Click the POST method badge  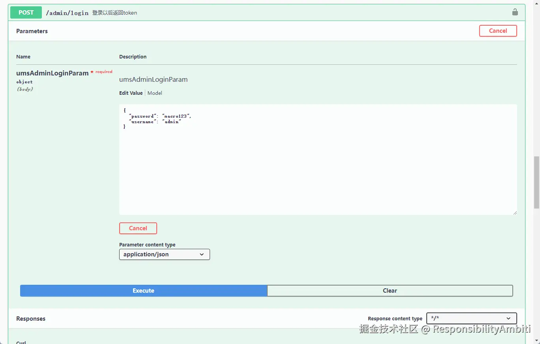coord(26,12)
